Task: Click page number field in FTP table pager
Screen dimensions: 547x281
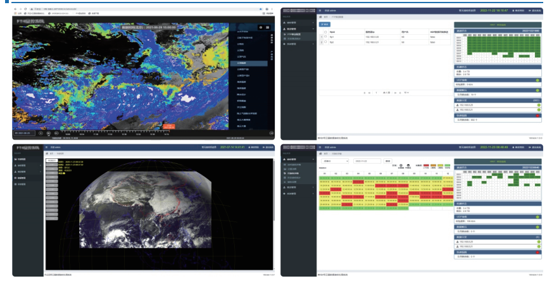Action: (377, 93)
